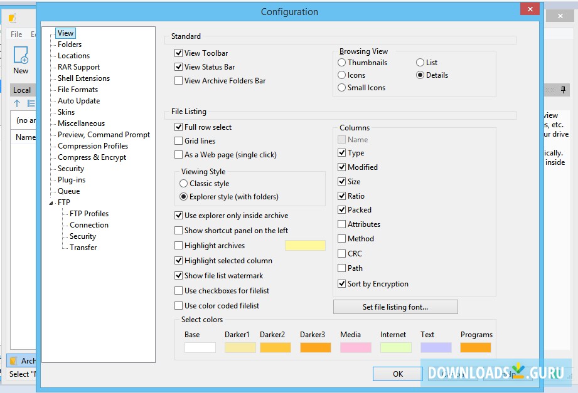Enable the Method column

pyautogui.click(x=341, y=239)
